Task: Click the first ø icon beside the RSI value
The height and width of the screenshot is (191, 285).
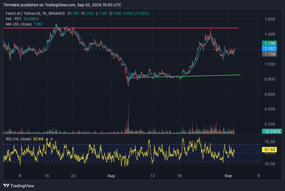Action: [x=47, y=139]
